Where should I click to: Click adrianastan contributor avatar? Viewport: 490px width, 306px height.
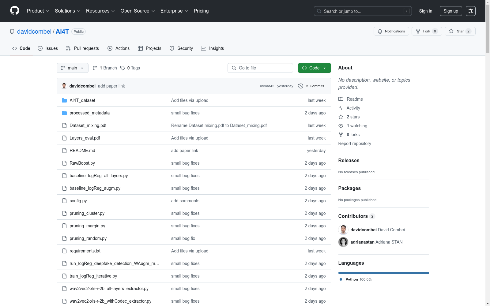[343, 242]
